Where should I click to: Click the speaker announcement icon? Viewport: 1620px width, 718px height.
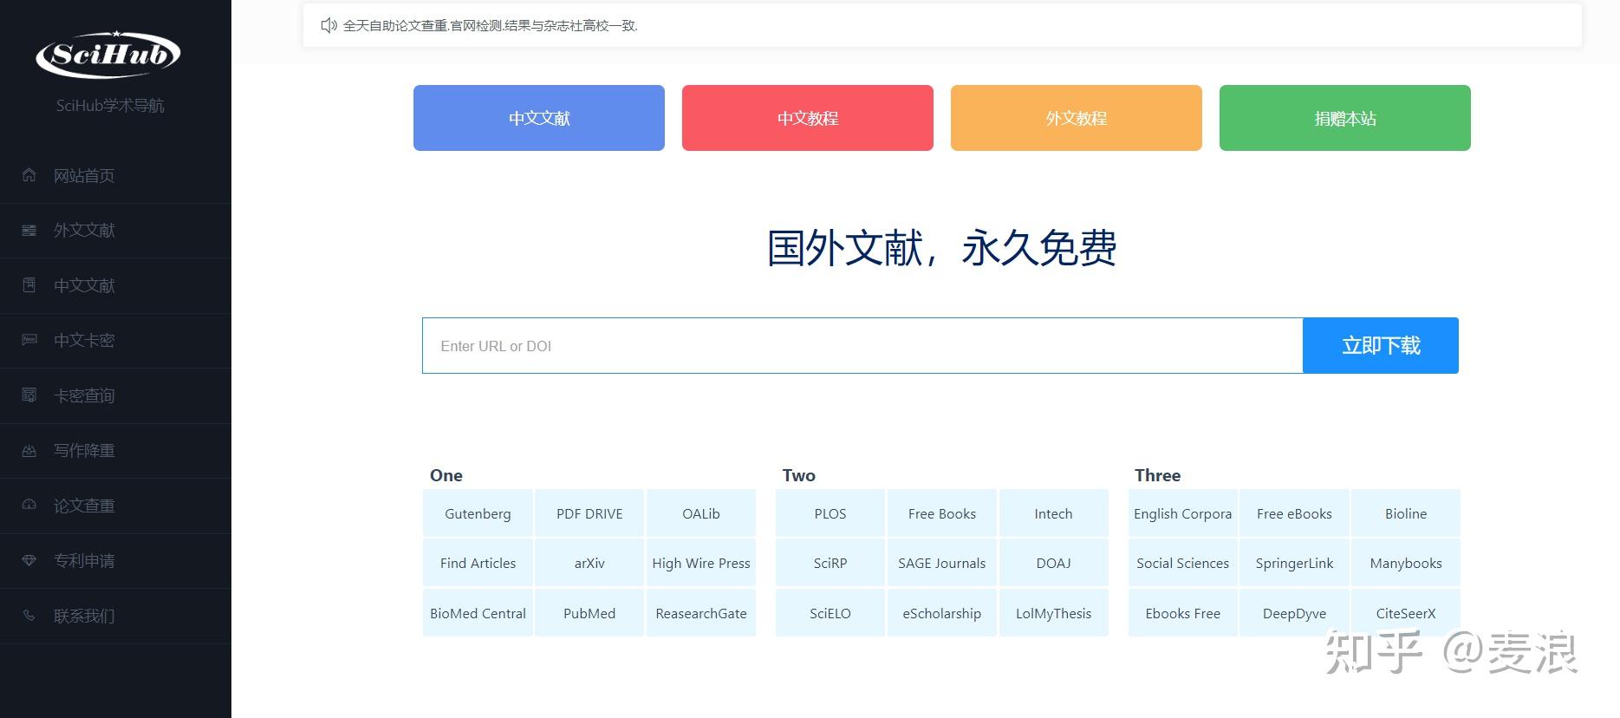pyautogui.click(x=329, y=25)
